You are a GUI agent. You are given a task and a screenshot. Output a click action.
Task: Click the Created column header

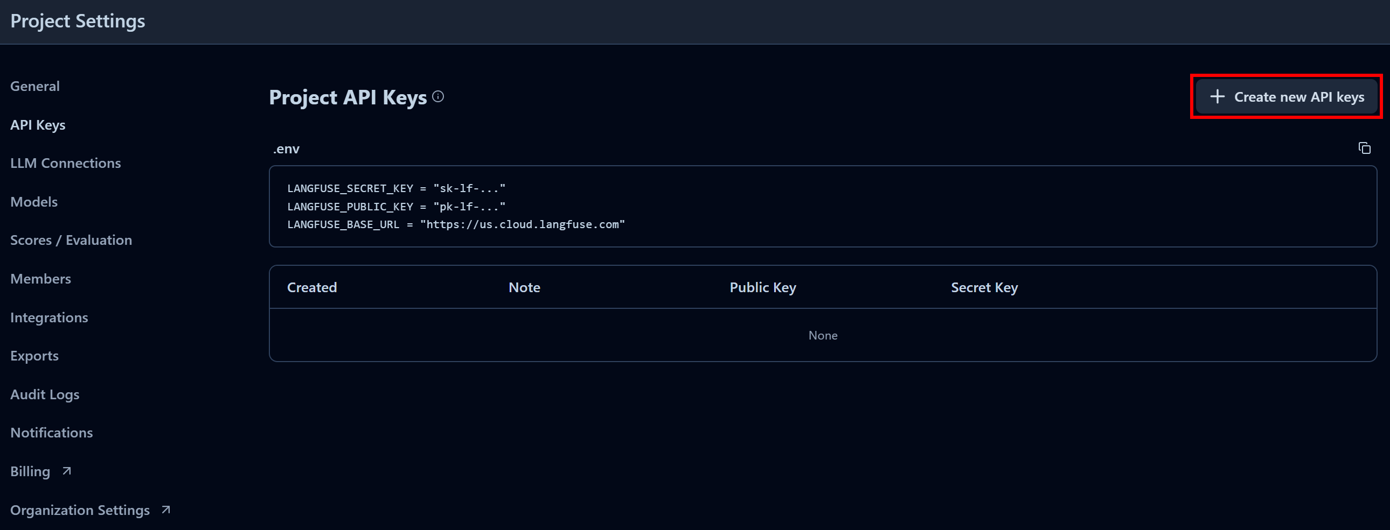pos(312,287)
